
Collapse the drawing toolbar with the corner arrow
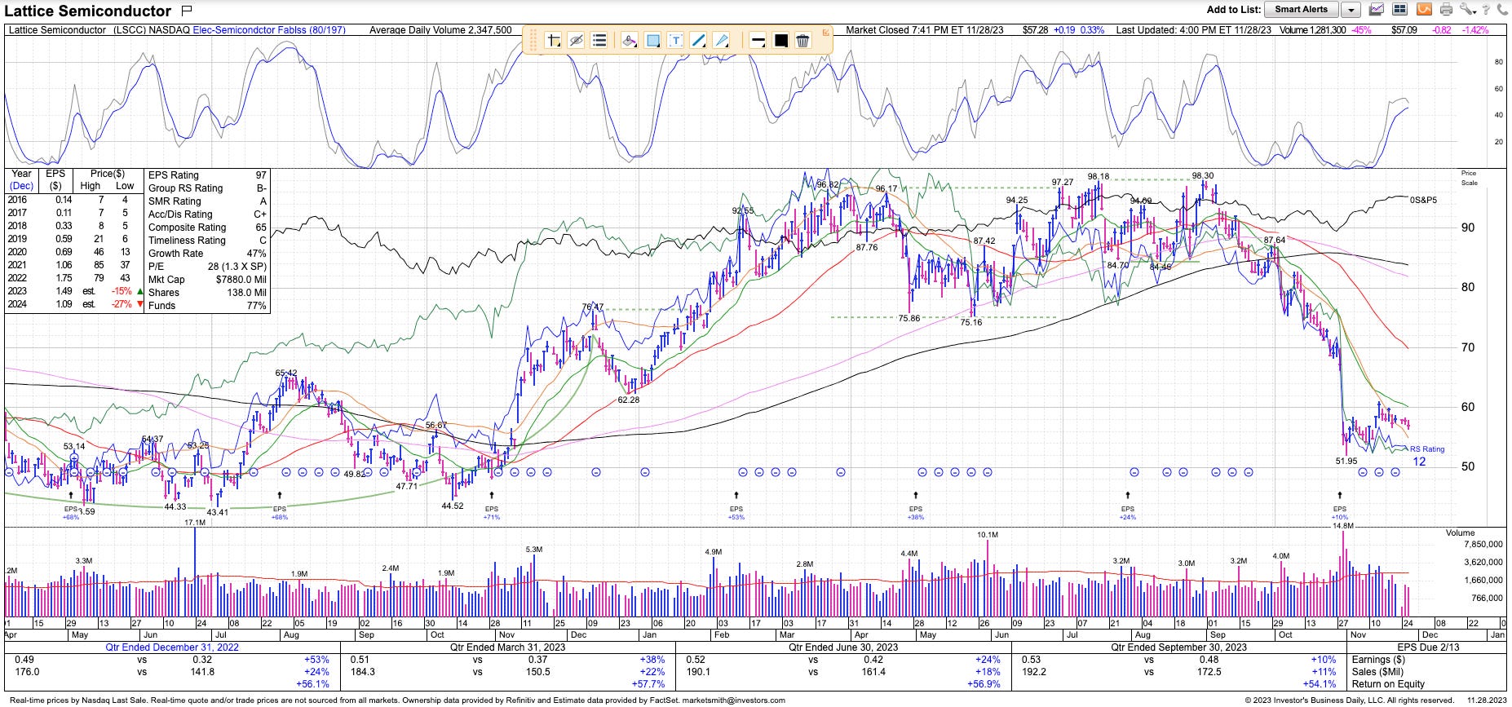point(826,33)
